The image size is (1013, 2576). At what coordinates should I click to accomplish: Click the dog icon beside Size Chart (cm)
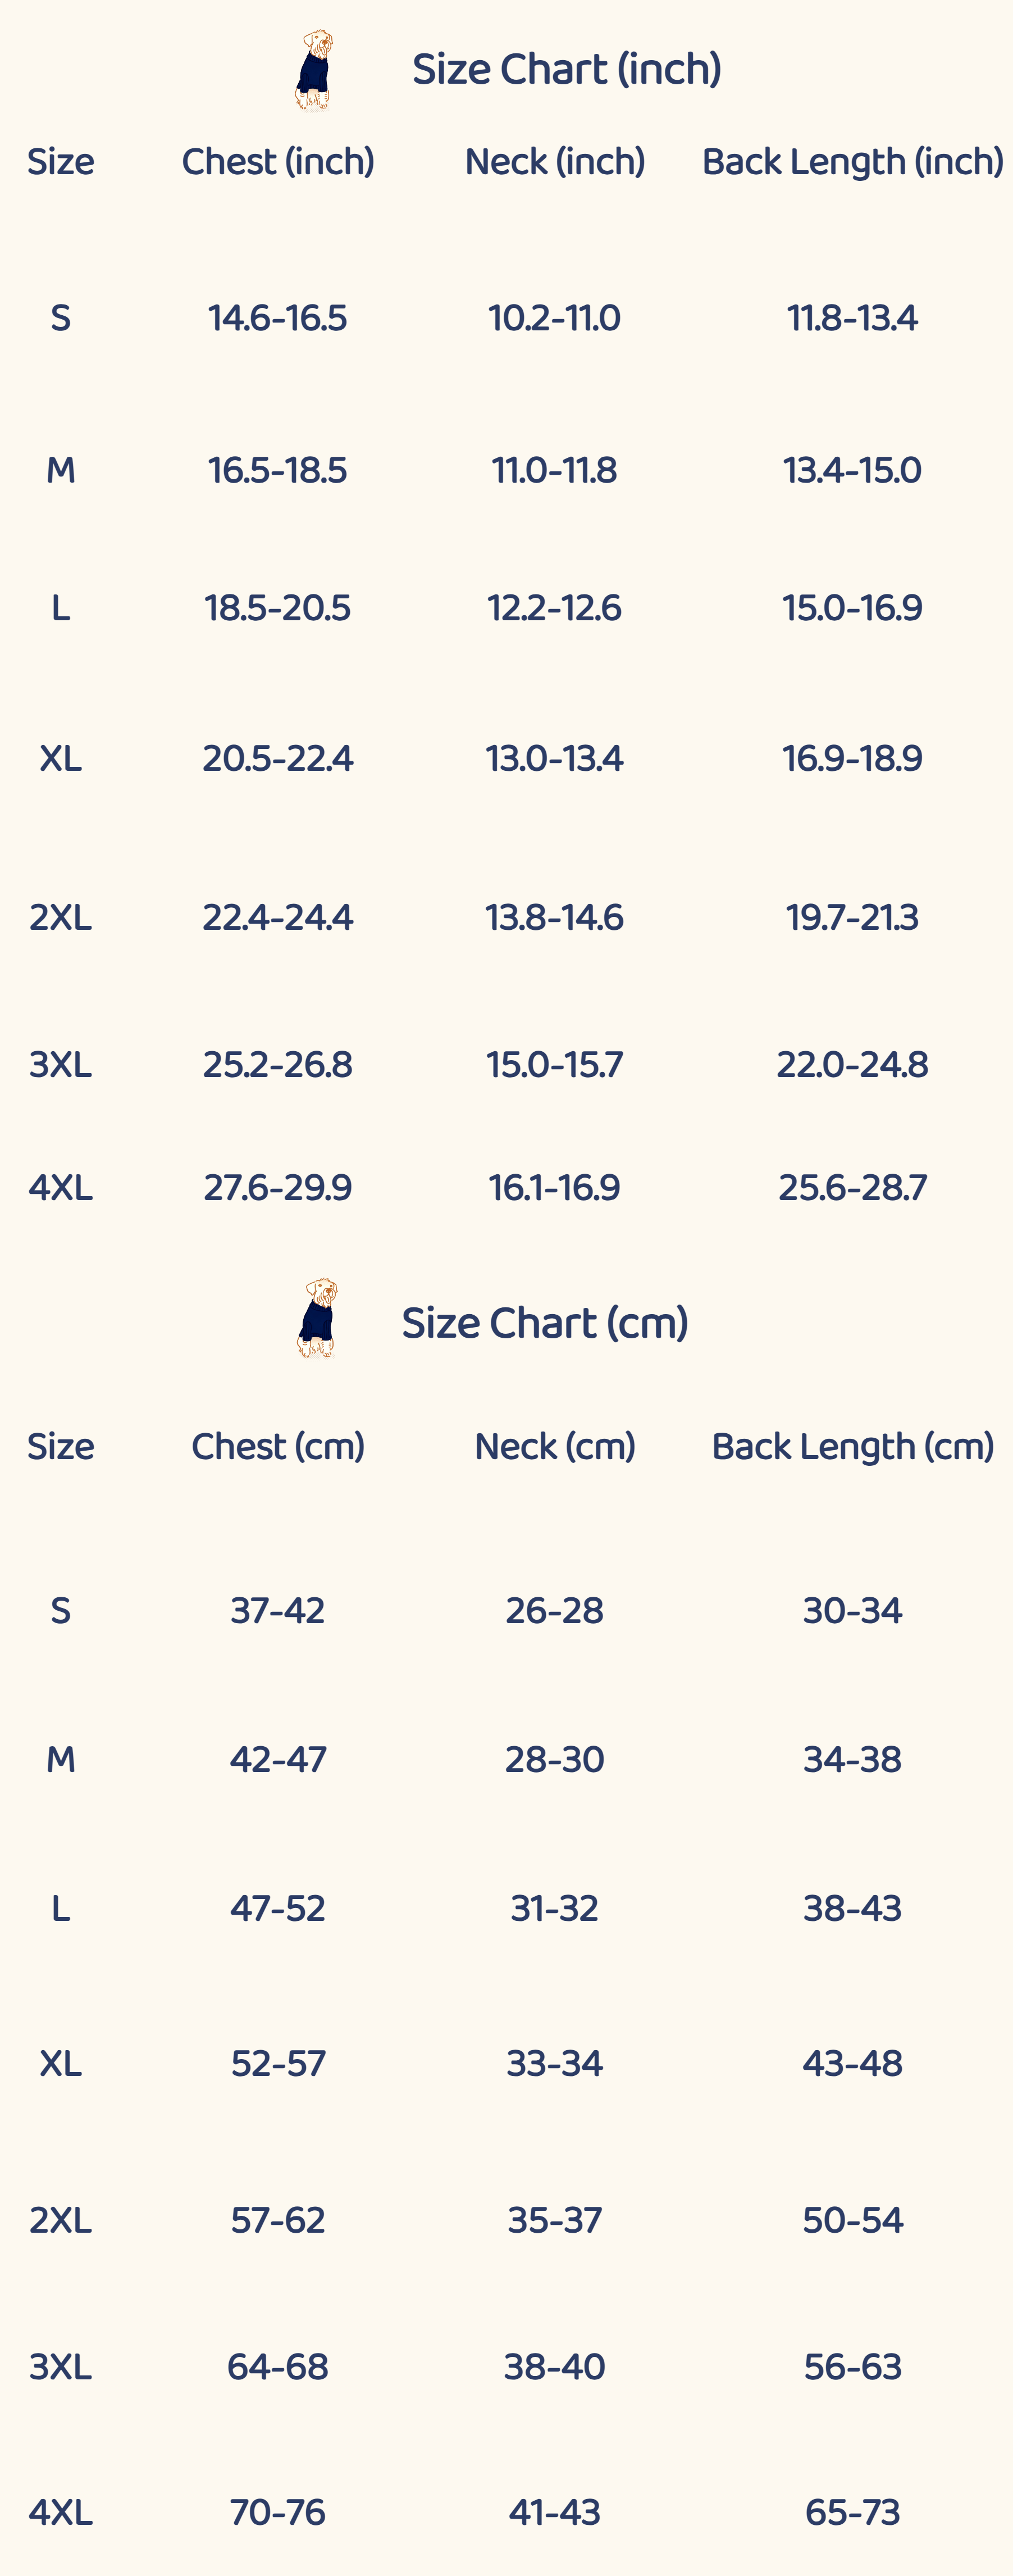[317, 1318]
